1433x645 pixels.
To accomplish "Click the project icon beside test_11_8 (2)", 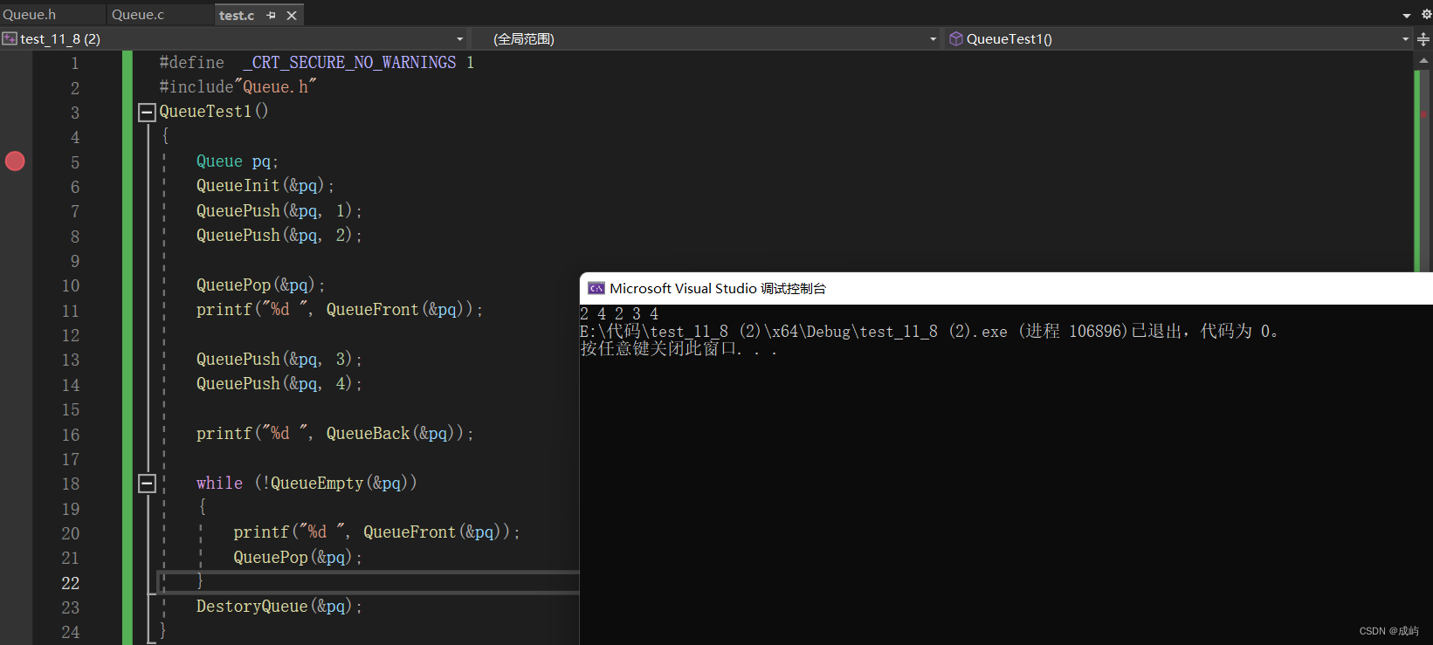I will [10, 38].
